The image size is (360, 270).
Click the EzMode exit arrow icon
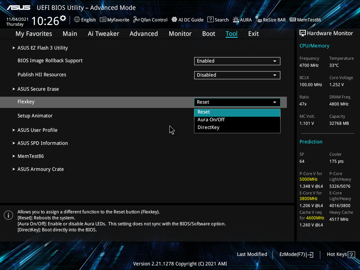[310, 255]
